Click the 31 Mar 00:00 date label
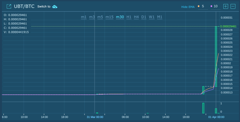The image size is (240, 122). click(95, 117)
